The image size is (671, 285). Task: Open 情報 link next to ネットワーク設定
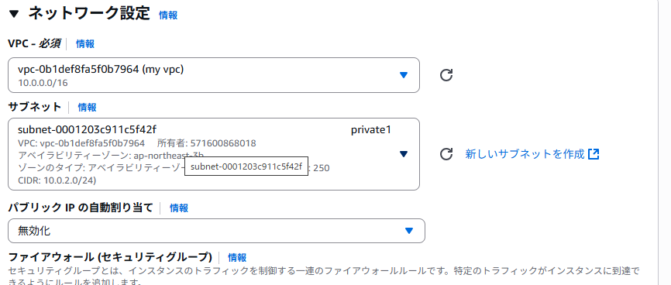(168, 15)
